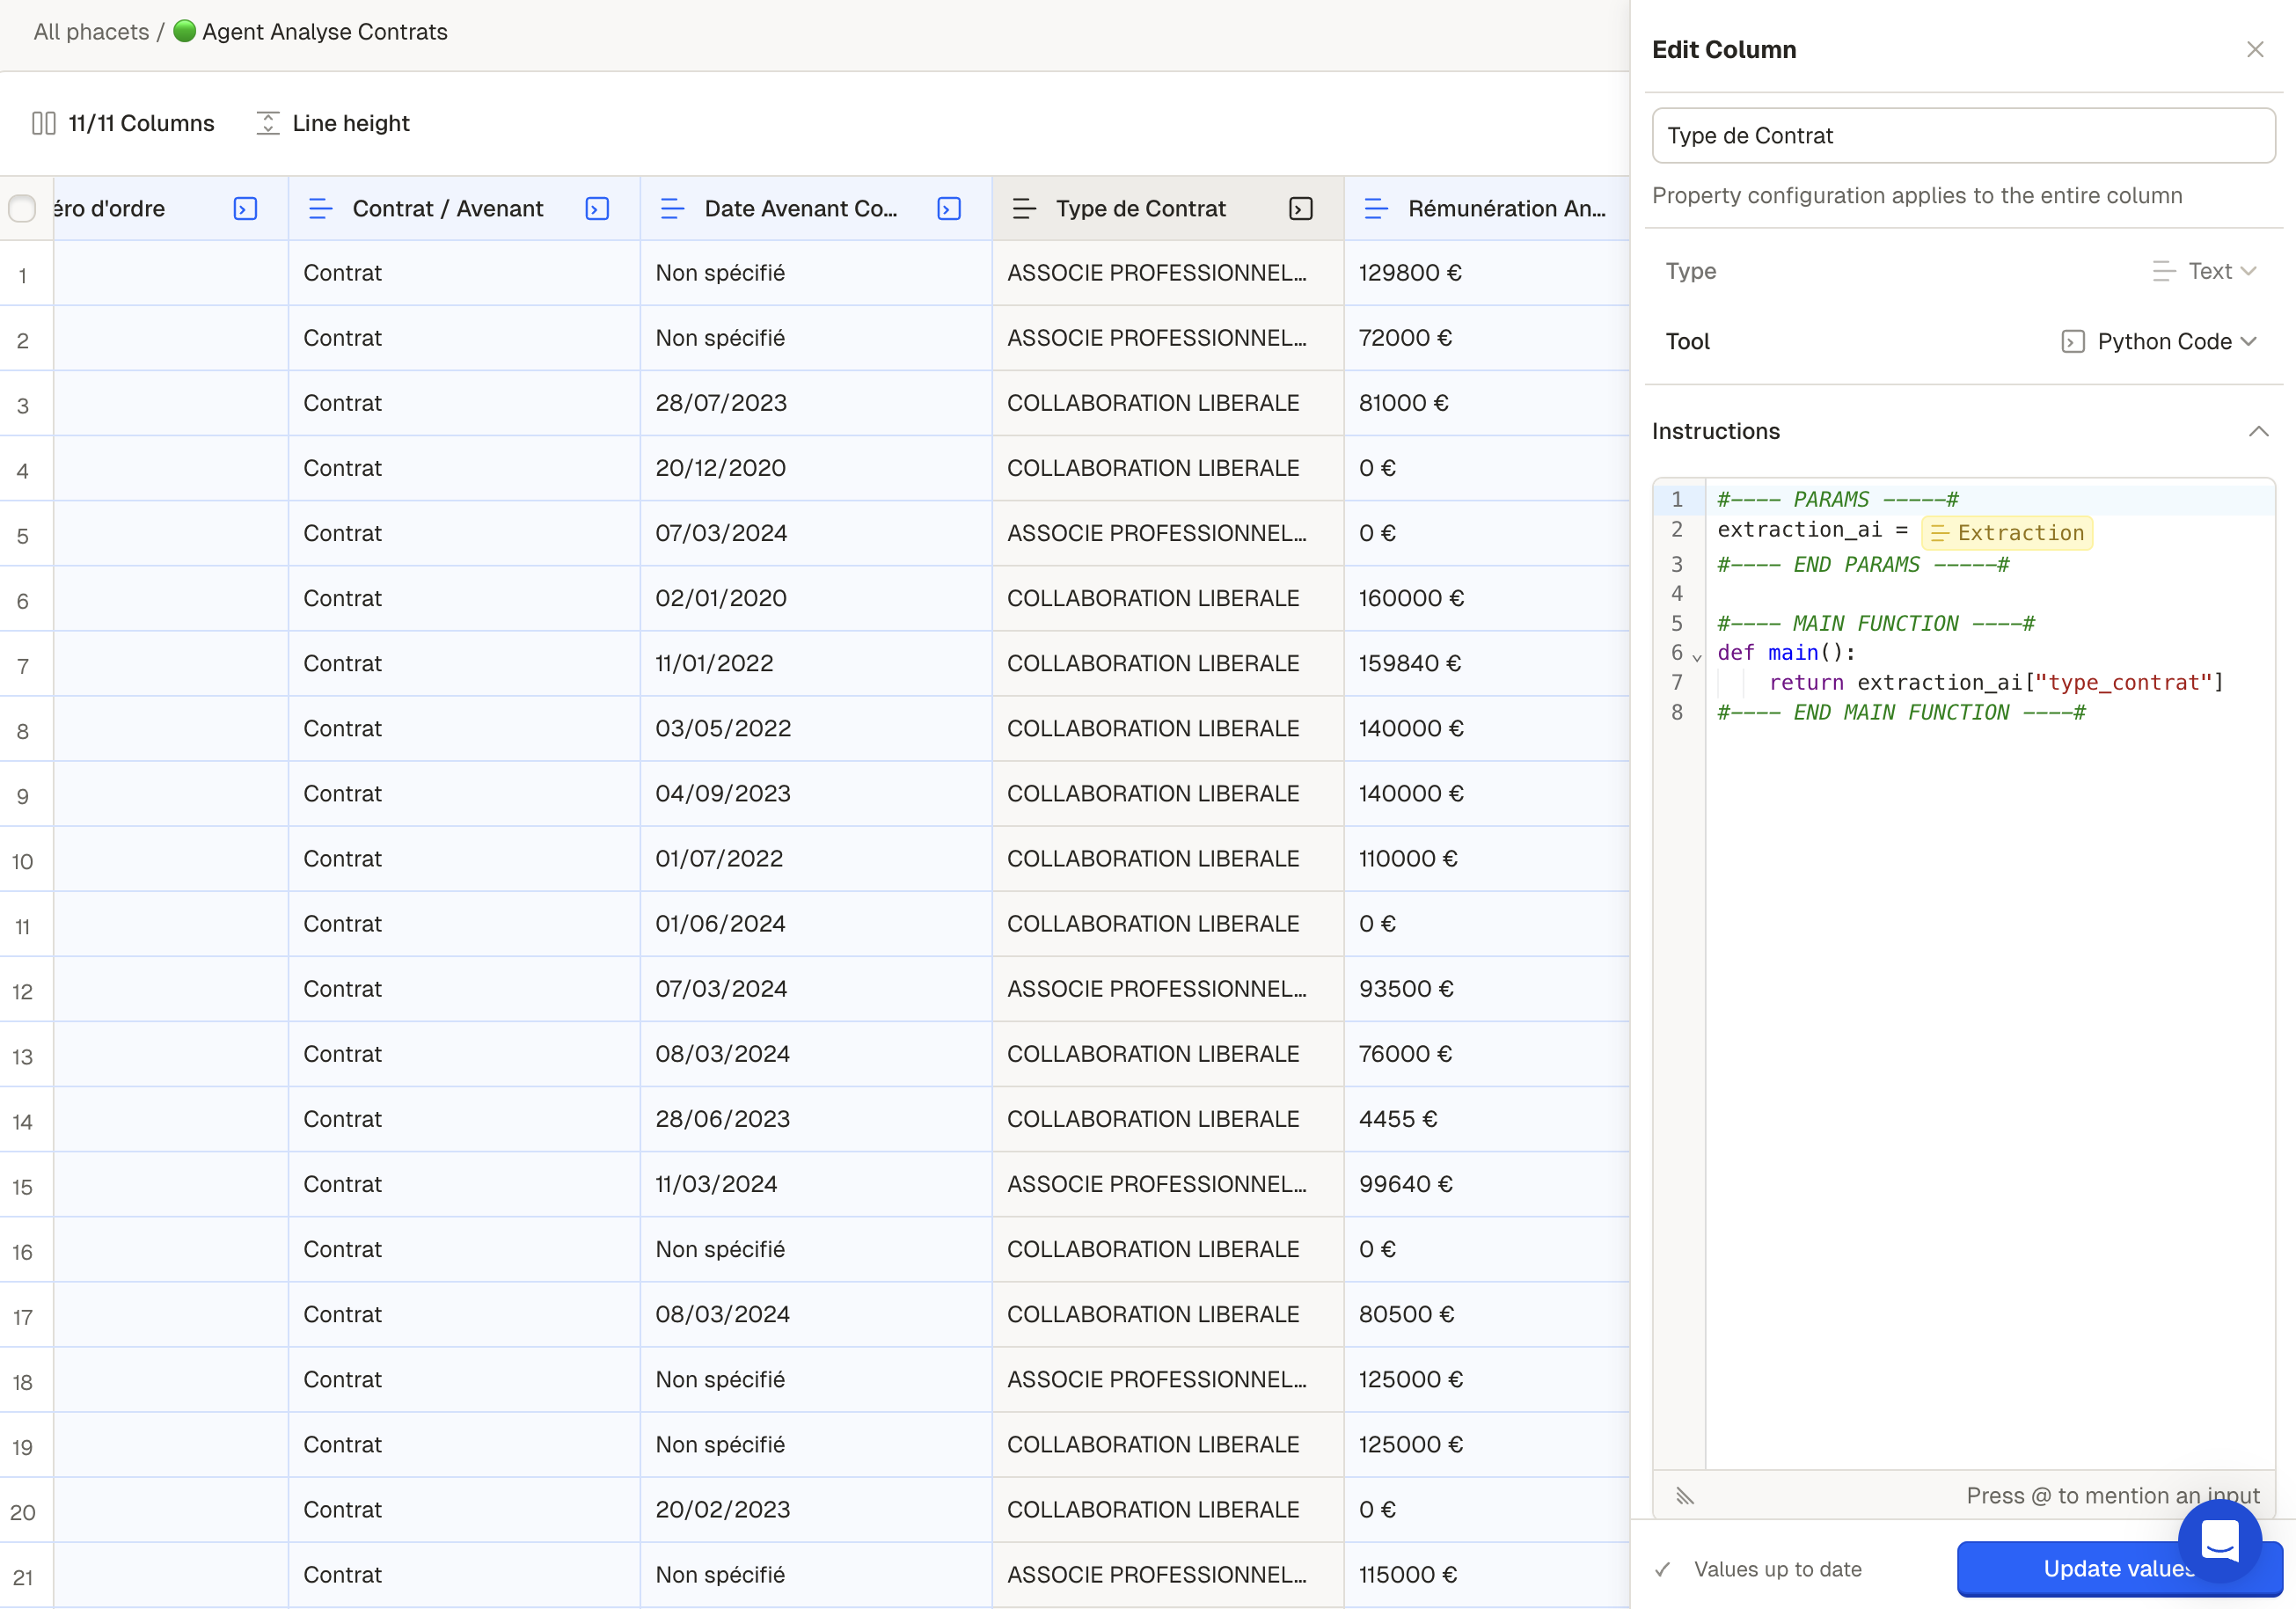Viewport: 2296px width, 1609px height.
Task: Select row number 16
Action: click(22, 1251)
